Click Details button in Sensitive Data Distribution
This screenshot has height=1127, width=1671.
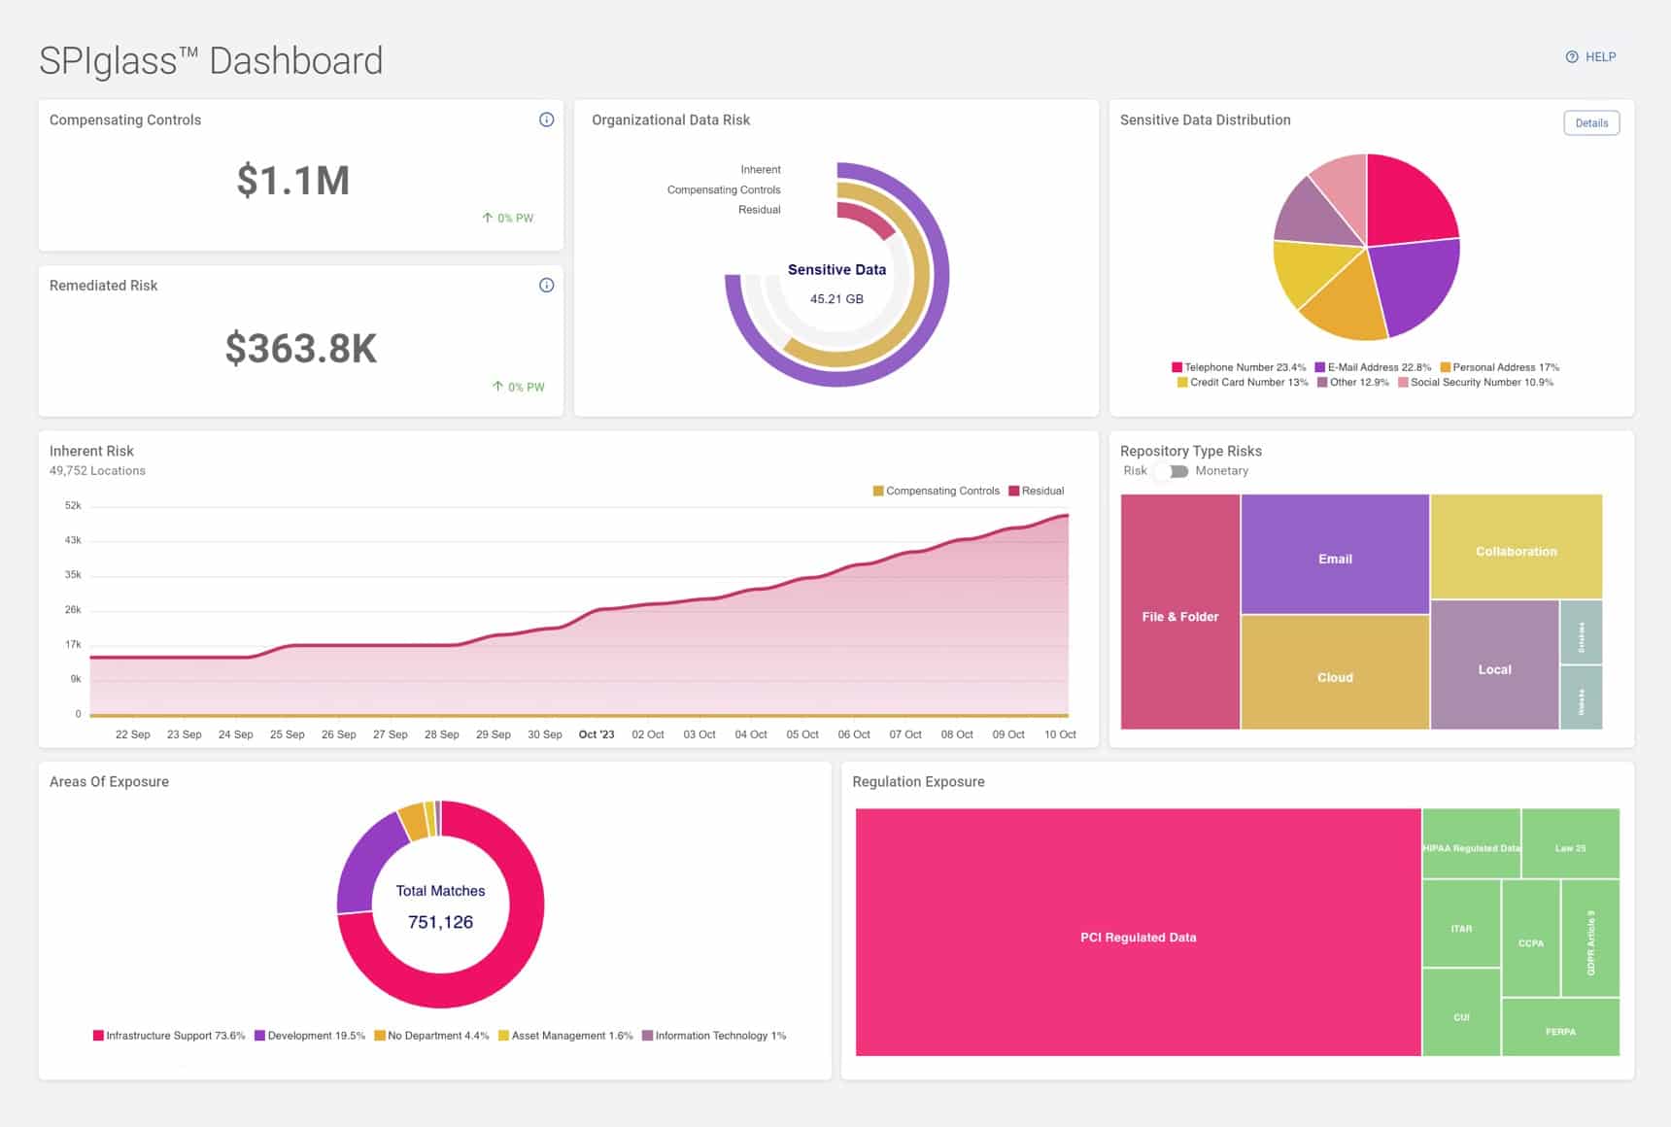click(1591, 123)
